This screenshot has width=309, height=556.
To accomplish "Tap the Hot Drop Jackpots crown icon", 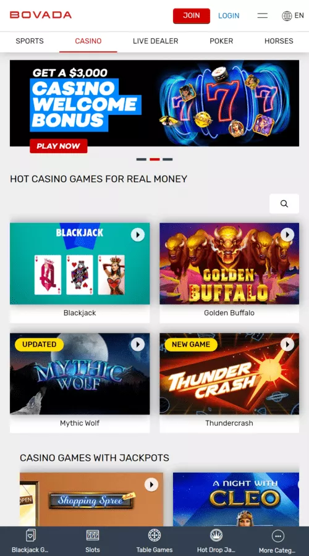I will 216,535.
